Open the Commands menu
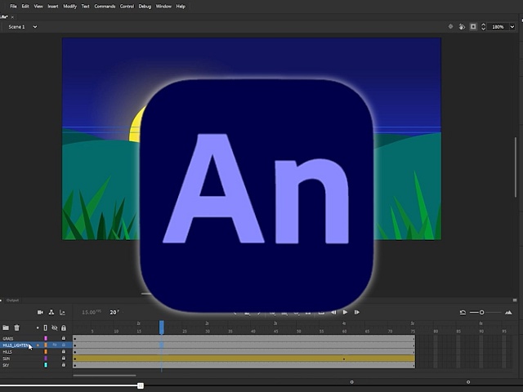Image resolution: width=523 pixels, height=392 pixels. pos(105,6)
